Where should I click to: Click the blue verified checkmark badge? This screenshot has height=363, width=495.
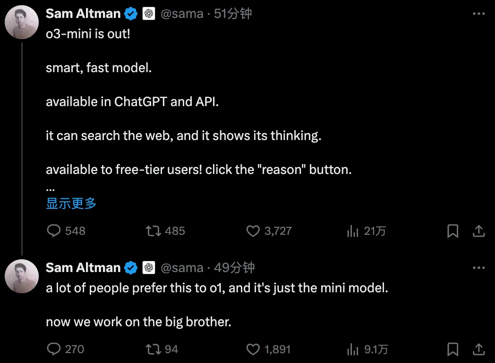click(130, 13)
